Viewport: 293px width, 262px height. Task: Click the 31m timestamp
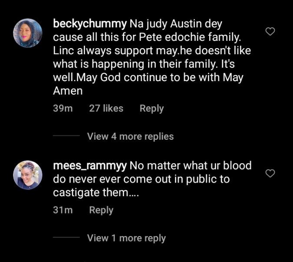point(63,210)
